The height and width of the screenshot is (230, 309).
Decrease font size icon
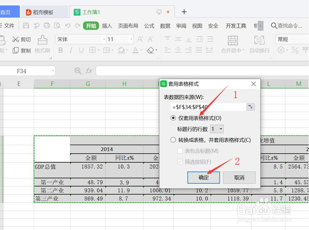coord(150,39)
